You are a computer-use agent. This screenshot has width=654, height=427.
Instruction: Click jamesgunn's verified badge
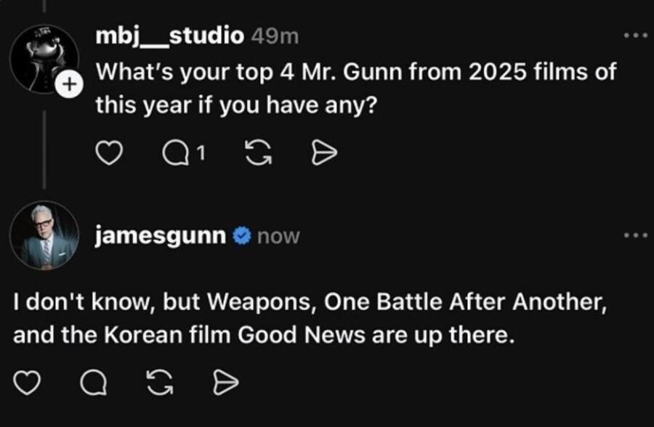coord(241,235)
